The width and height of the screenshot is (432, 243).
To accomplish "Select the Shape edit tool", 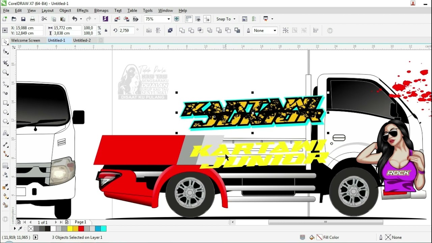I will point(5,52).
